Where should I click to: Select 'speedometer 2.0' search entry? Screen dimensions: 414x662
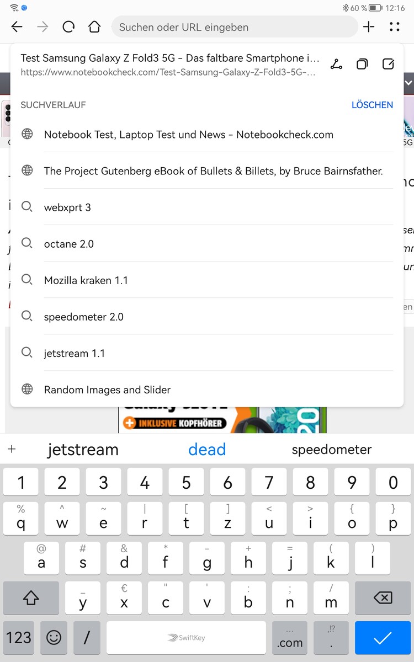tap(207, 317)
